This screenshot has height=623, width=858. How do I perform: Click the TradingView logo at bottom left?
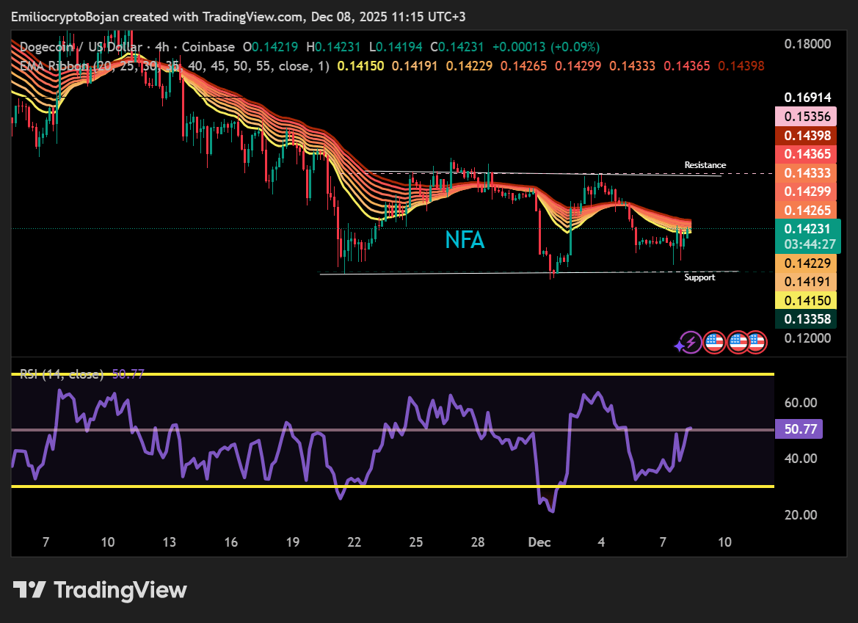pos(100,590)
